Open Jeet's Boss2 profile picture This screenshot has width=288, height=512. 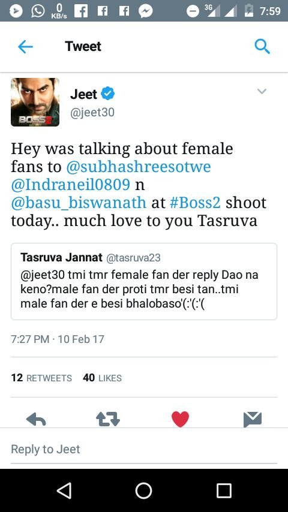pos(35,102)
